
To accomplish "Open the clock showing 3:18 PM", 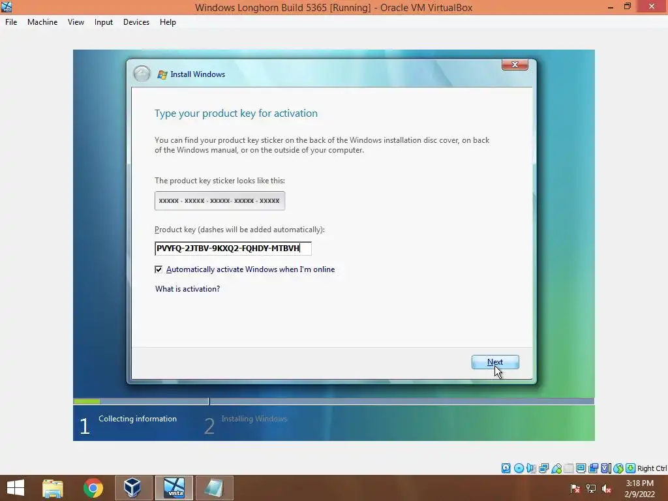I will (639, 488).
